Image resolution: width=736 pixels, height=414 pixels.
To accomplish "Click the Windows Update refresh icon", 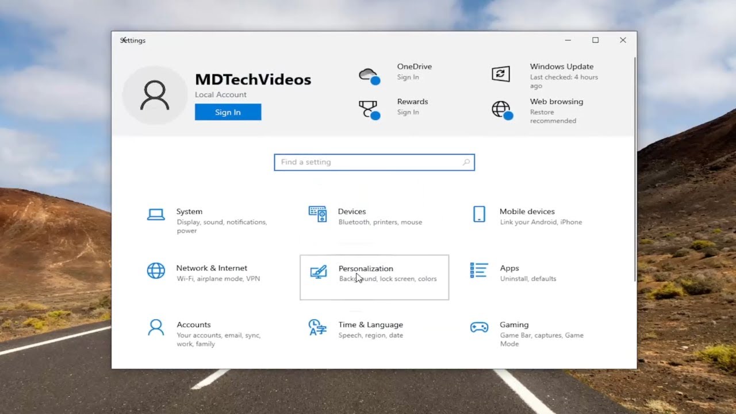I will tap(501, 74).
